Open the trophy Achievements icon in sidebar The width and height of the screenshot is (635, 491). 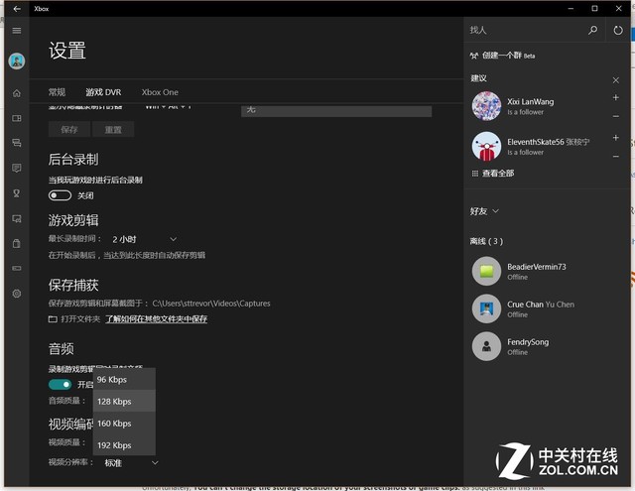17,193
